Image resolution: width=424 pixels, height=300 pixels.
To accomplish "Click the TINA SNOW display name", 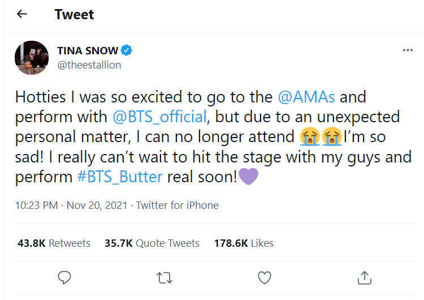I will (88, 50).
